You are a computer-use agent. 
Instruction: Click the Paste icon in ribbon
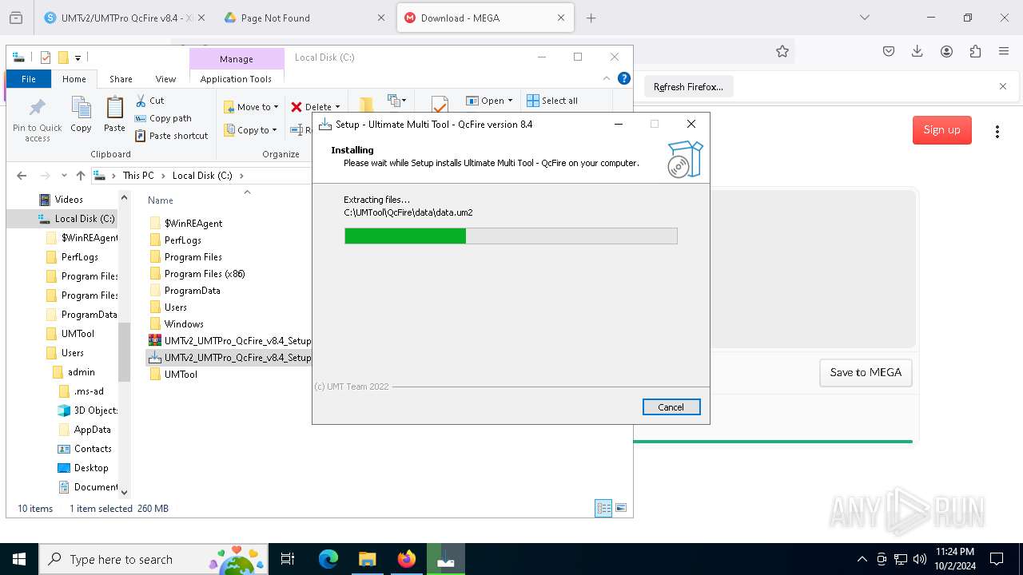click(x=115, y=108)
